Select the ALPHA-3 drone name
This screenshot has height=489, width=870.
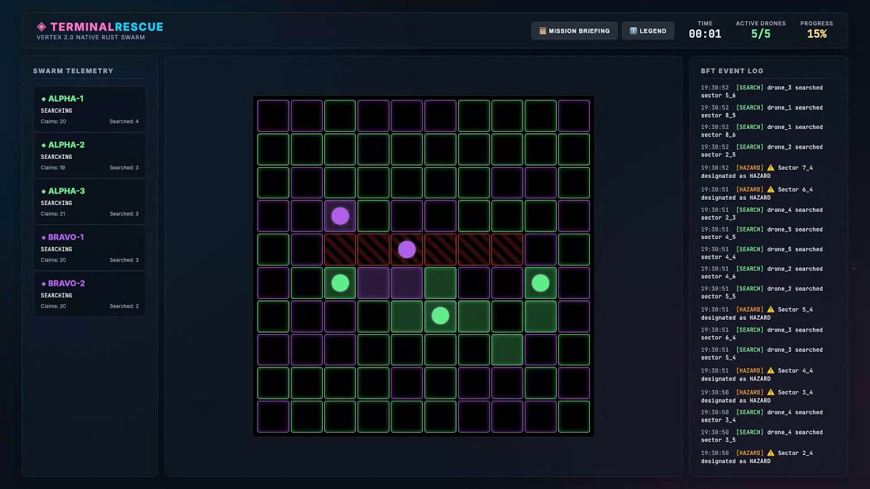click(66, 192)
